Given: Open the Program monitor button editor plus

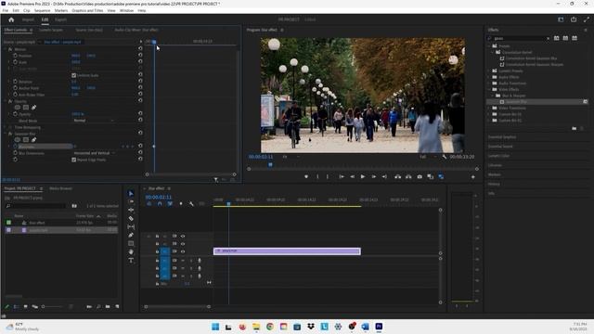Looking at the screenshot, I should click(472, 177).
